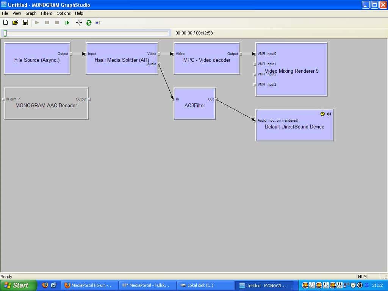Select the MPC - Video decoder filter
388x291 pixels.
(x=207, y=58)
